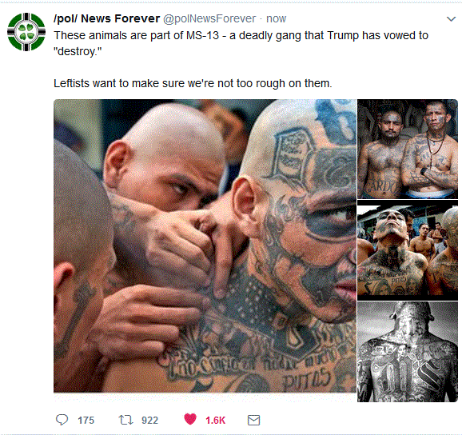The height and width of the screenshot is (435, 462).
Task: Click the quoted word "destroy."
Action: (x=78, y=51)
